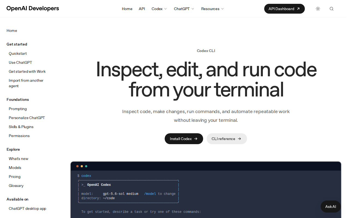349x218 pixels.
Task: Open Import from another agent
Action: point(26,83)
